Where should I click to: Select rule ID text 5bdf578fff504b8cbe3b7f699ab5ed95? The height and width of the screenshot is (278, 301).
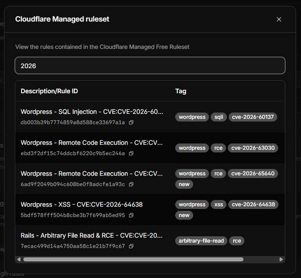[x=73, y=215]
